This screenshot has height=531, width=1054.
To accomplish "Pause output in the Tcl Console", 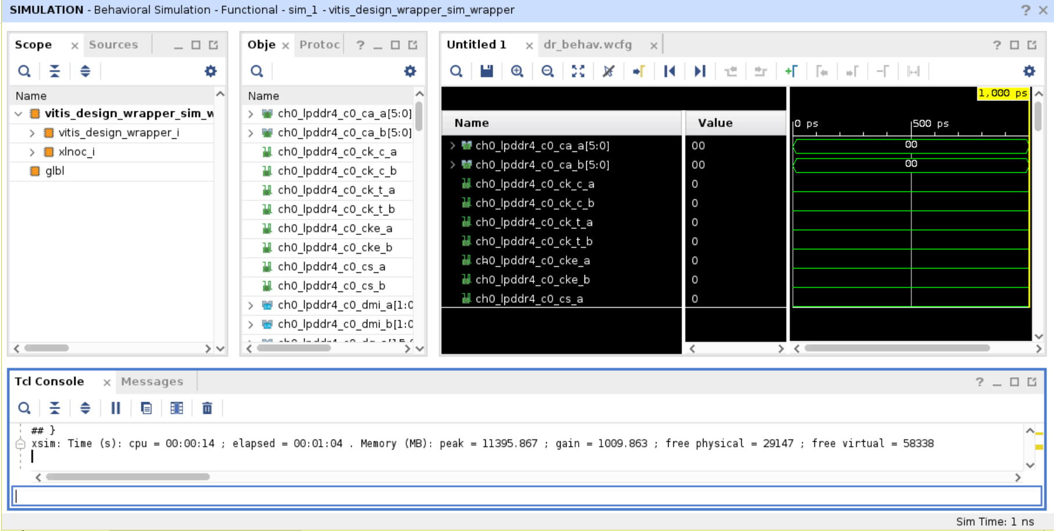I will pyautogui.click(x=115, y=408).
